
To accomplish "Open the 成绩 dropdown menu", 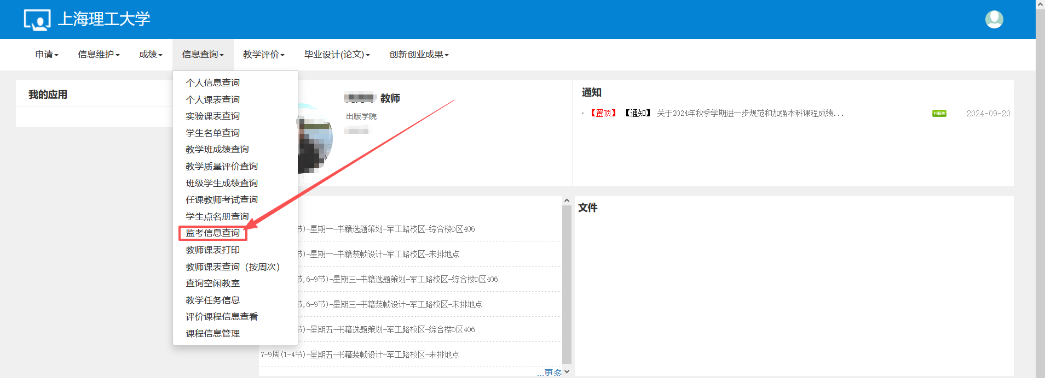I will pos(151,55).
